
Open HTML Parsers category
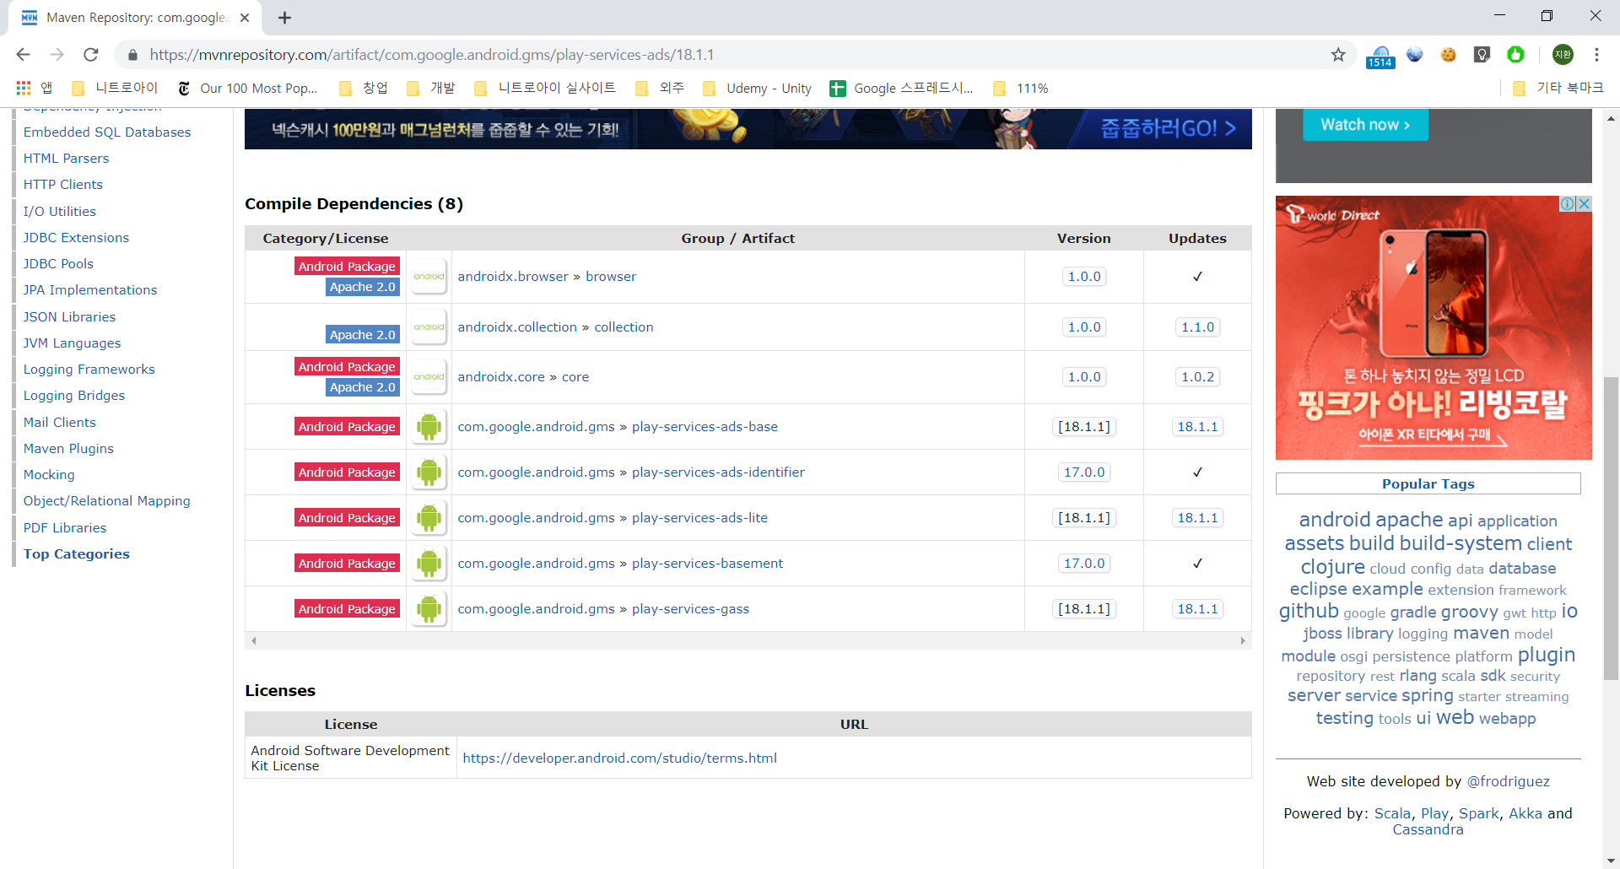[x=66, y=159]
